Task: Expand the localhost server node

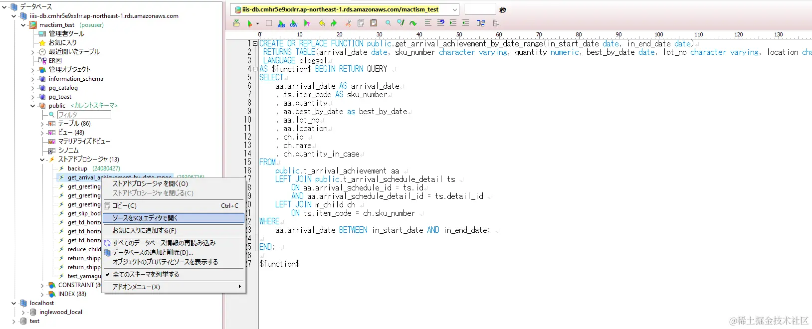Action: click(x=14, y=303)
